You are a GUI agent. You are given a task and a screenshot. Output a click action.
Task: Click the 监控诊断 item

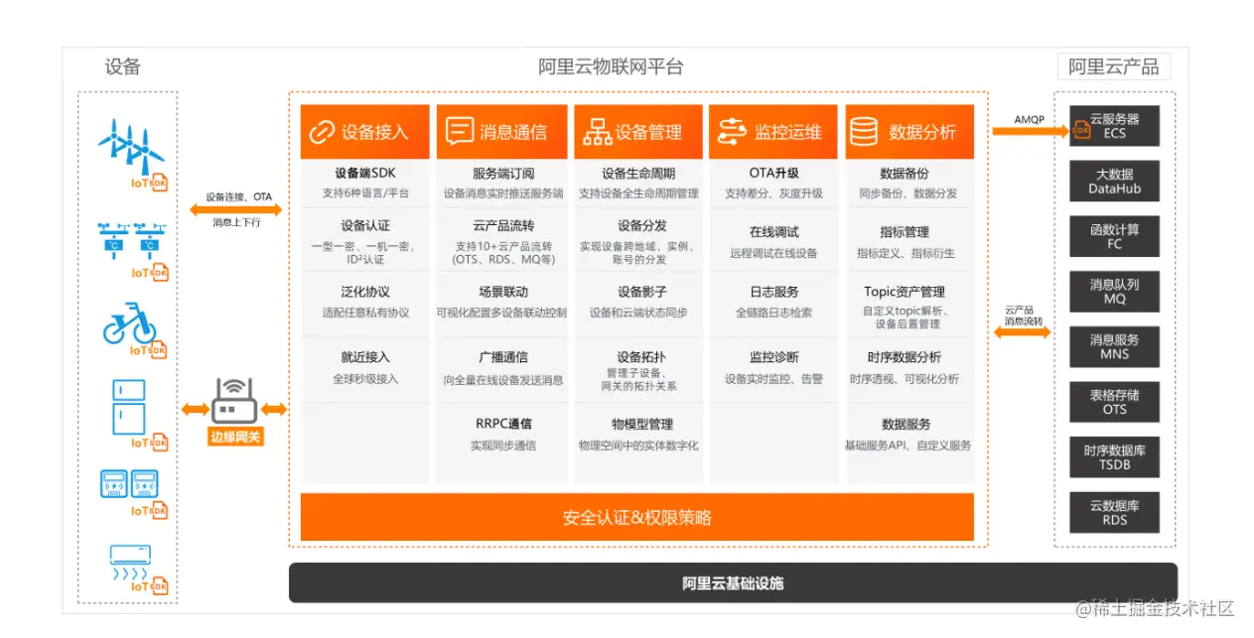click(x=773, y=357)
